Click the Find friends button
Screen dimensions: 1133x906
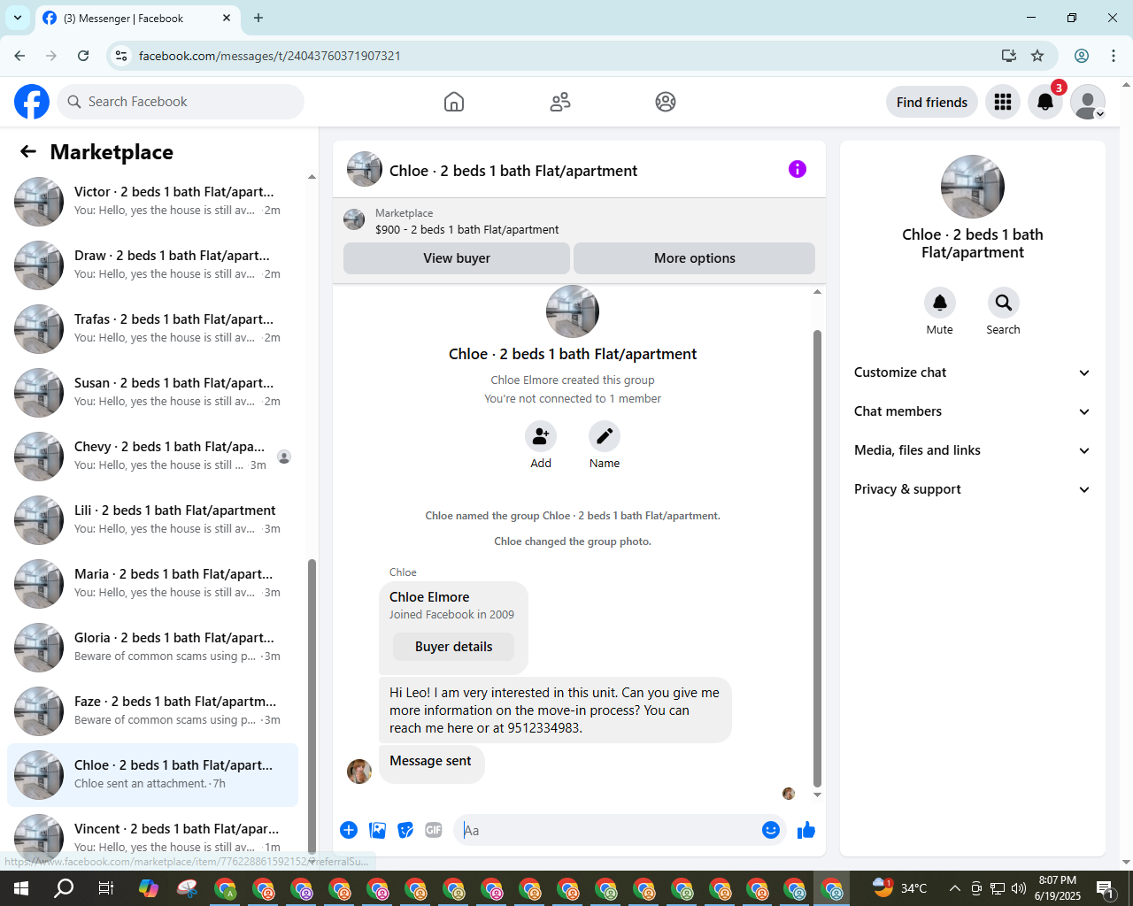tap(932, 102)
